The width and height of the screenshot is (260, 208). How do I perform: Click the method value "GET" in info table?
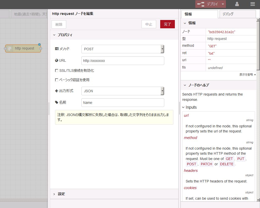212,46
